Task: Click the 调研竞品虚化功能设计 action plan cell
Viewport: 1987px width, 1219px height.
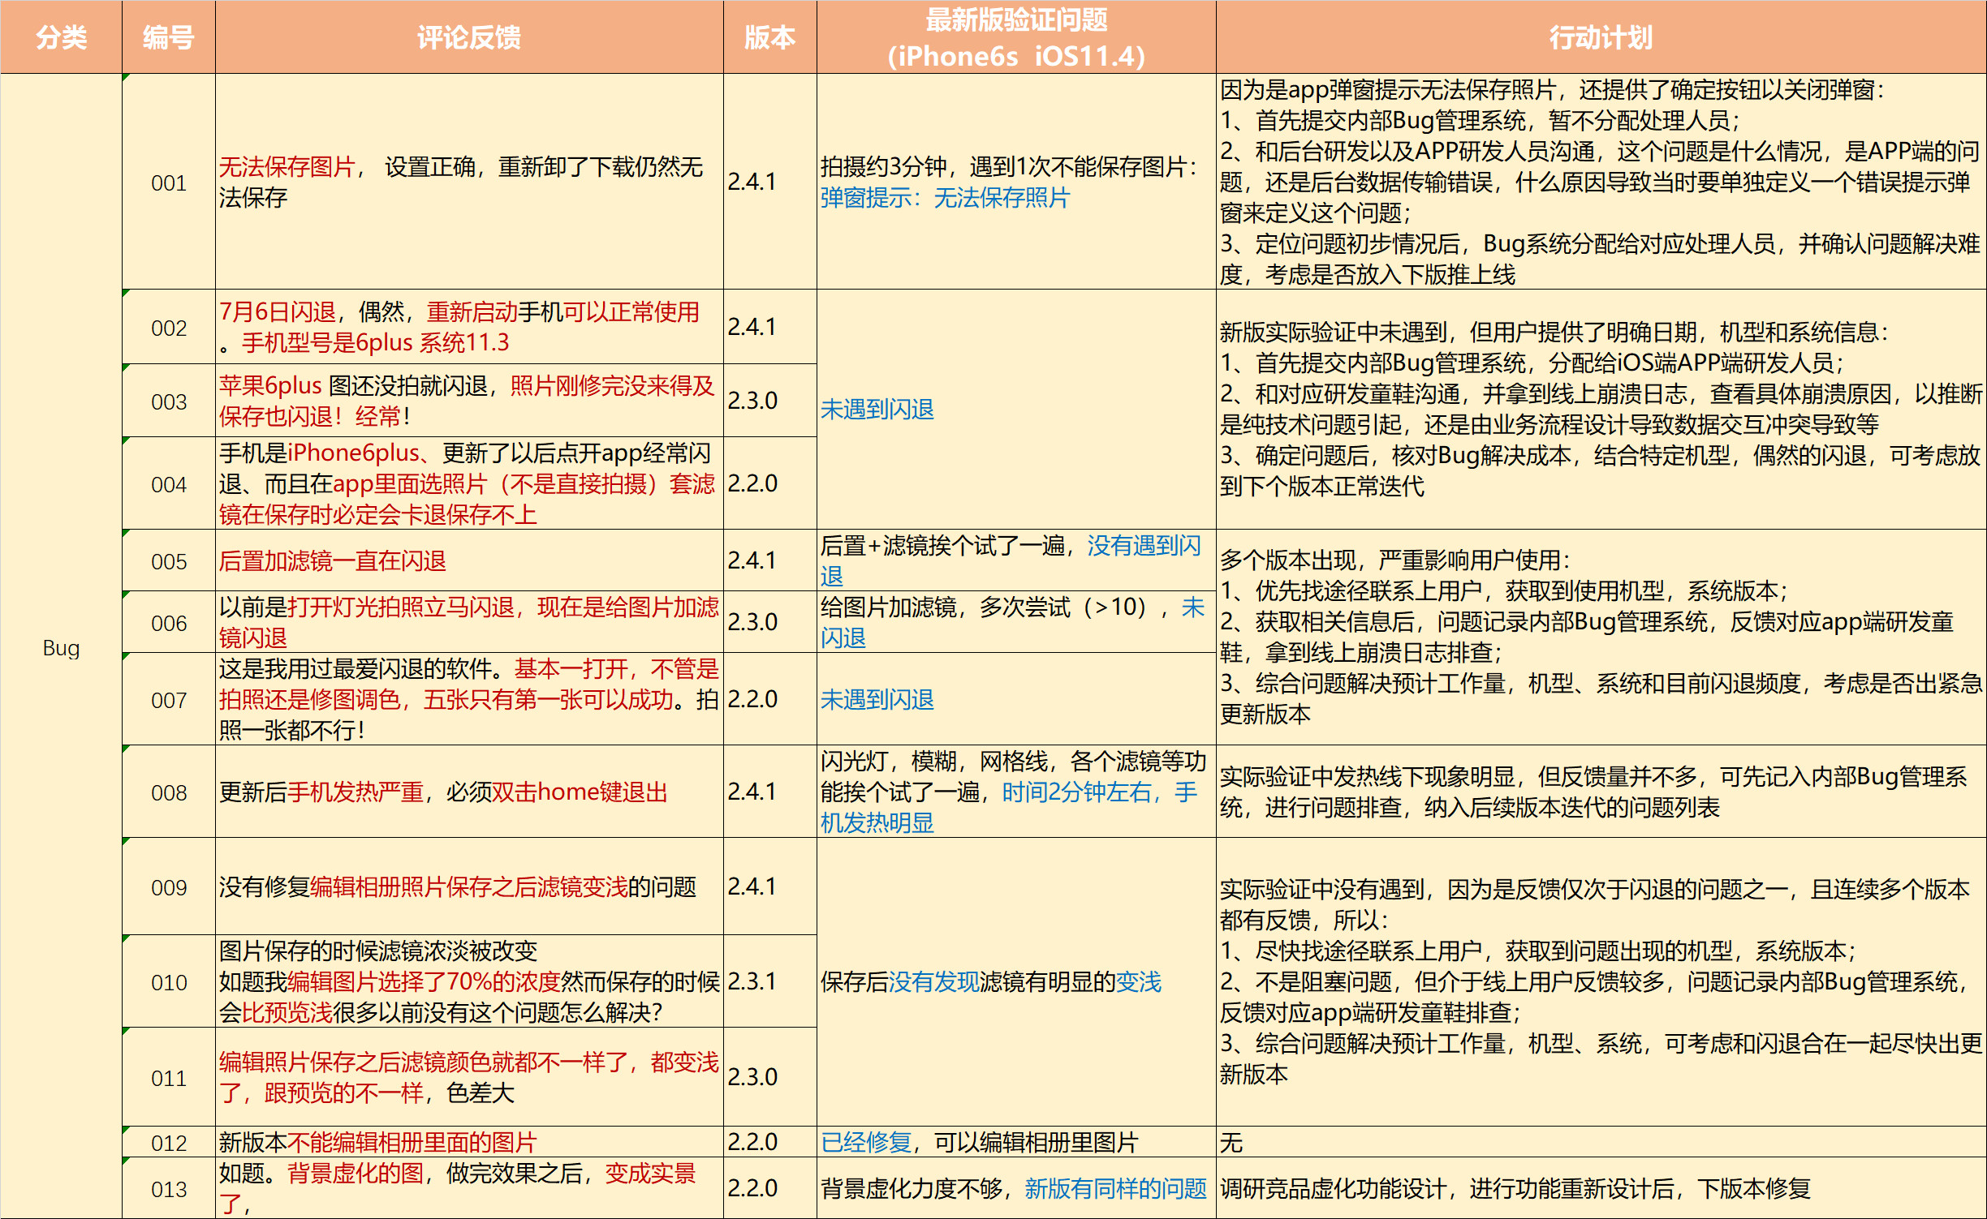Action: pos(1600,1188)
